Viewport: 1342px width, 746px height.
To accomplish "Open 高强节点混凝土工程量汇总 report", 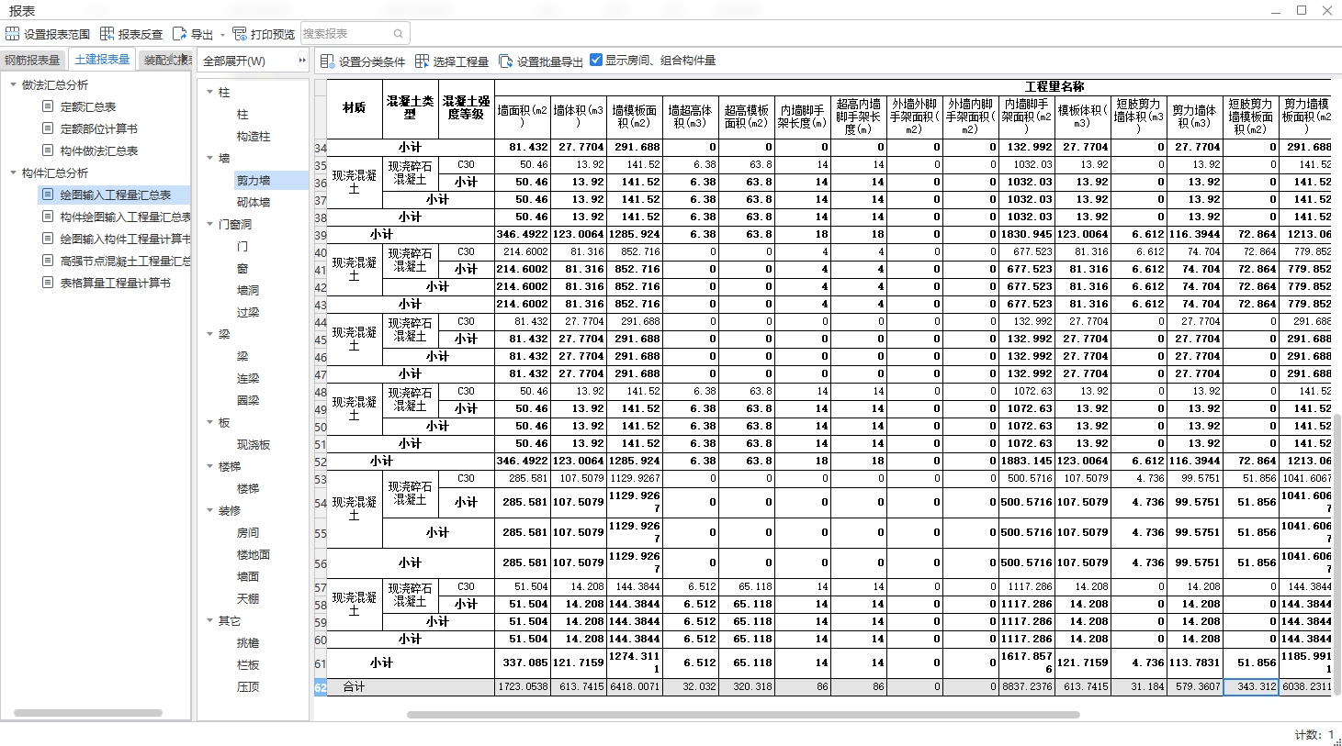I will pos(126,261).
